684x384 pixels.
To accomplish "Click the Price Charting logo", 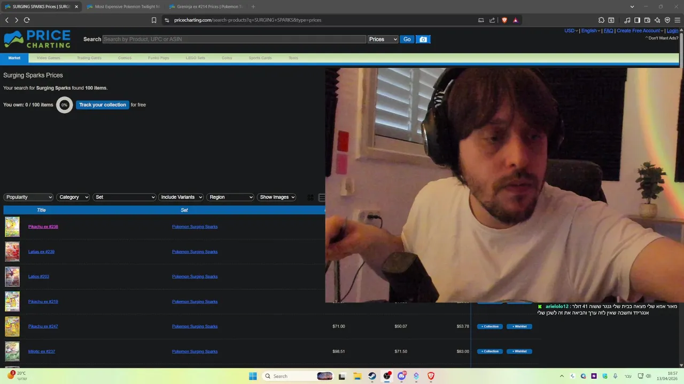I will coord(37,39).
